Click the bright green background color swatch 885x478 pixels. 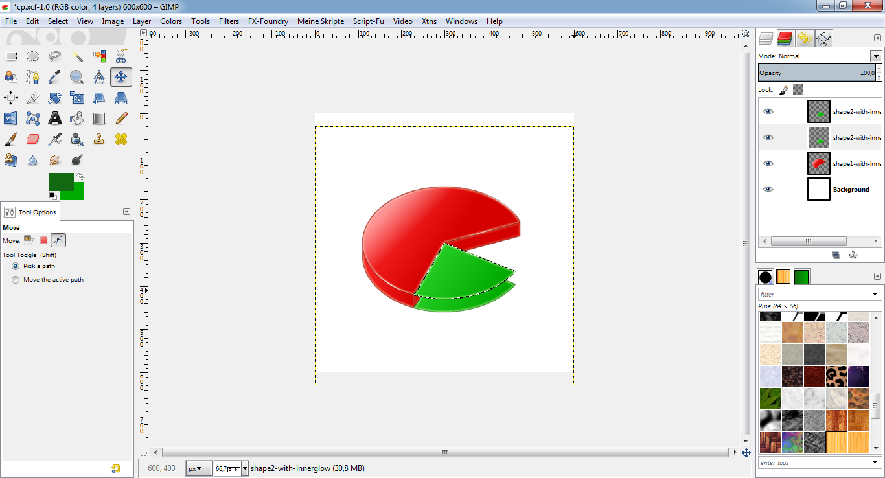click(77, 194)
